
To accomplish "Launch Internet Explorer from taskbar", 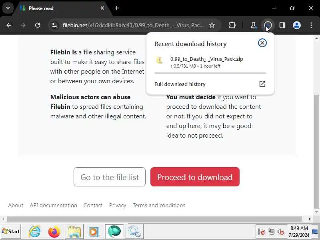I will [34, 232].
